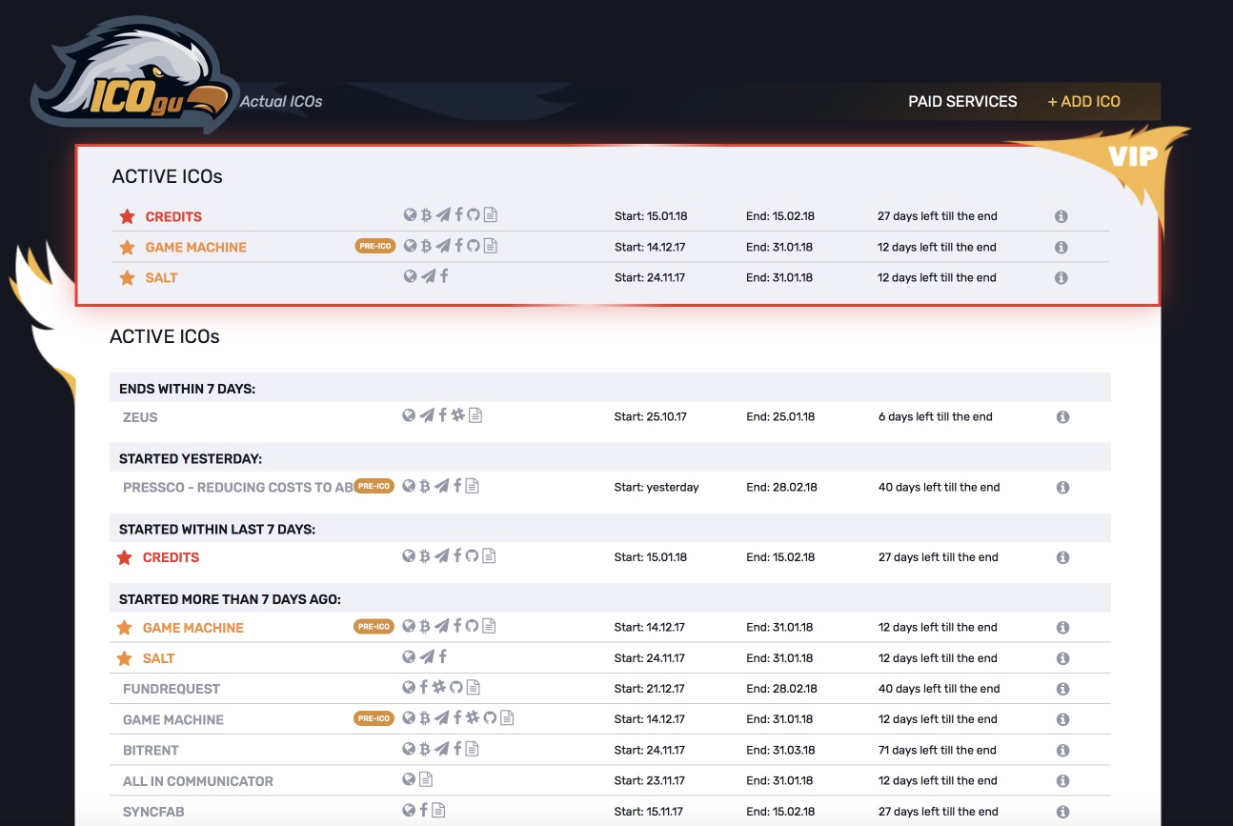Image resolution: width=1233 pixels, height=826 pixels.
Task: Open SALT link in the VIP box
Action: tap(161, 277)
